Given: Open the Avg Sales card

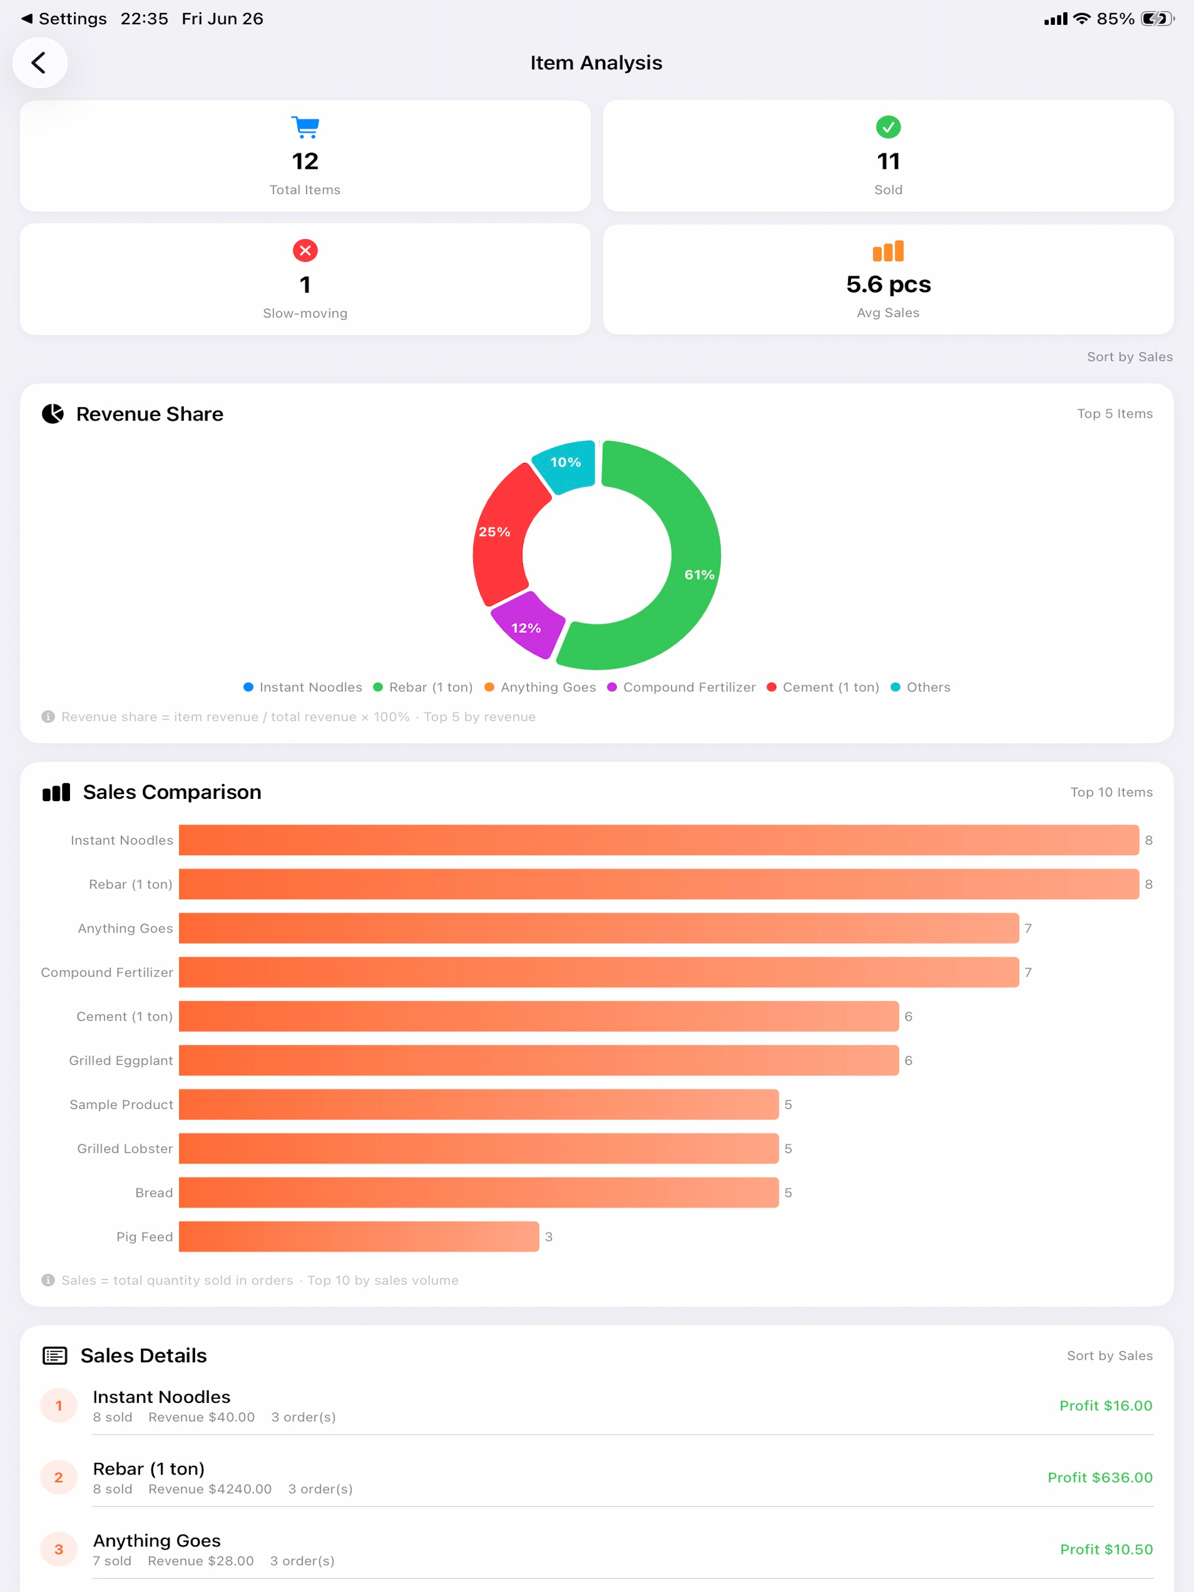Looking at the screenshot, I should click(x=888, y=279).
